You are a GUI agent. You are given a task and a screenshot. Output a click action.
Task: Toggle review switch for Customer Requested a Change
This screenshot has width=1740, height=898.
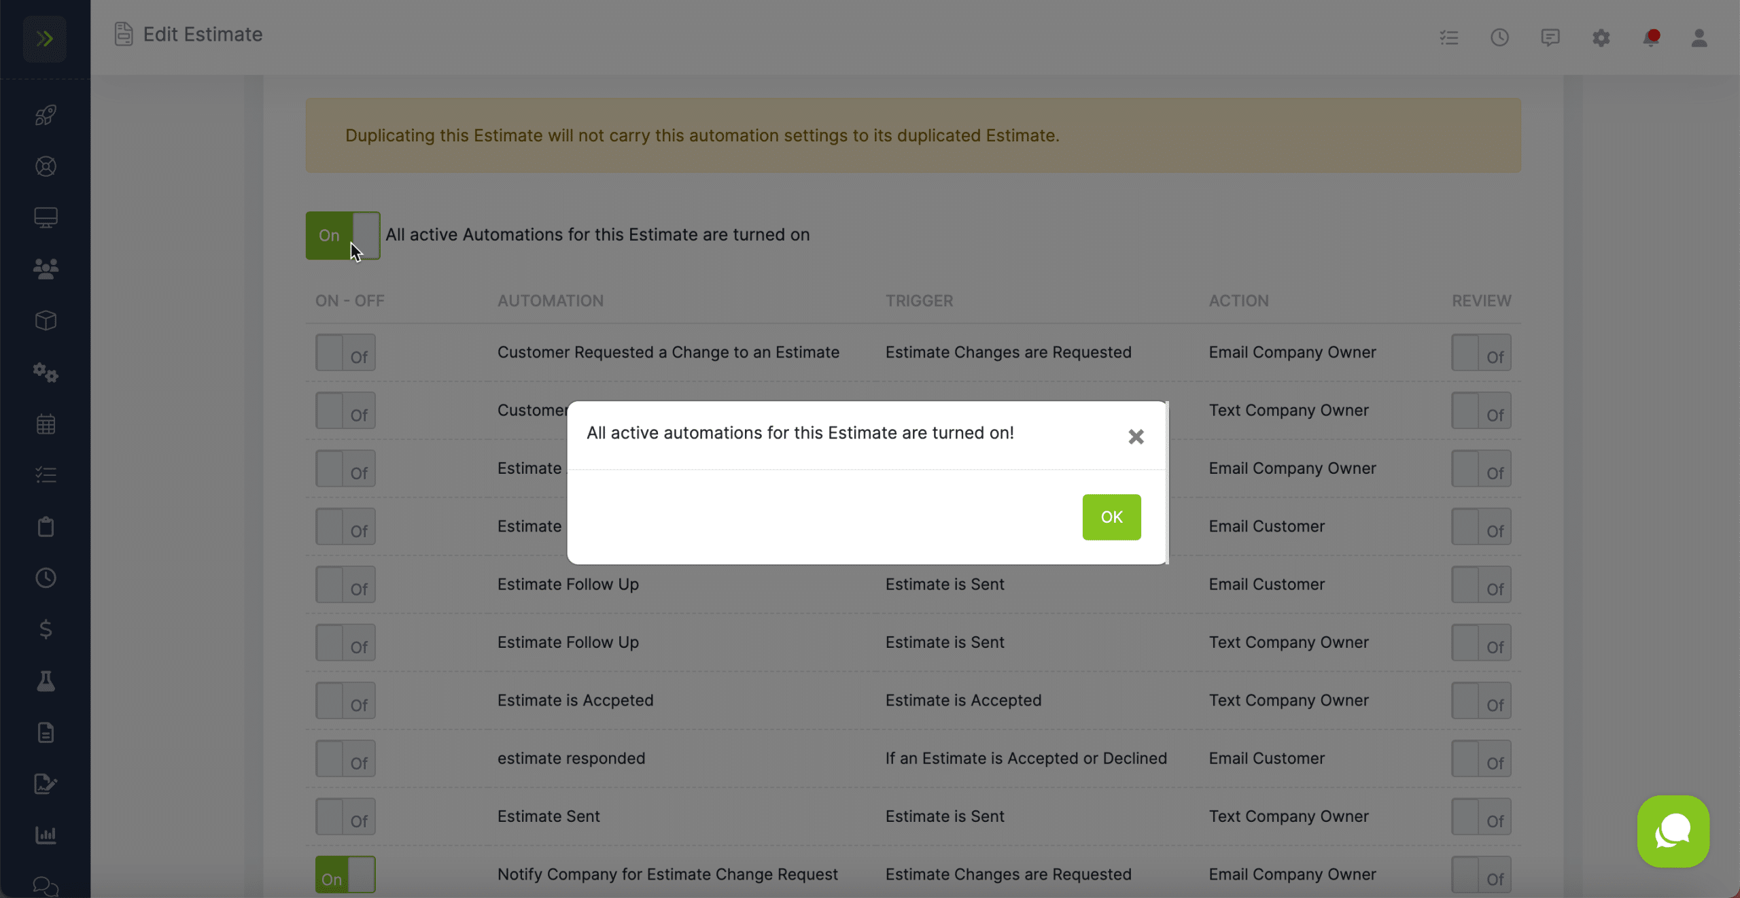(1481, 352)
